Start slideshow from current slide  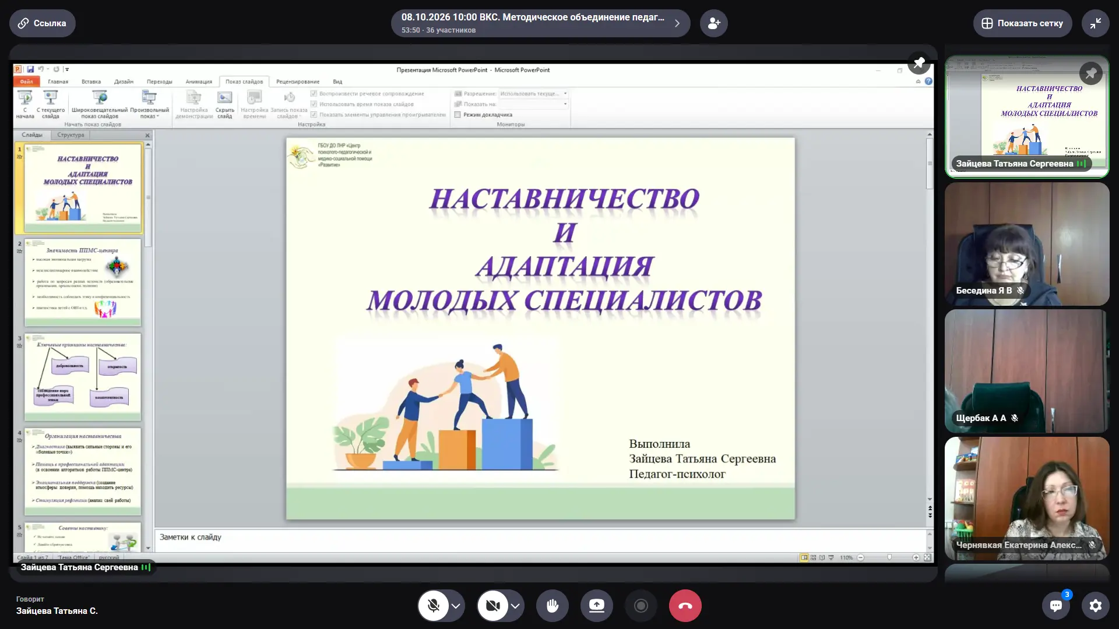click(51, 105)
